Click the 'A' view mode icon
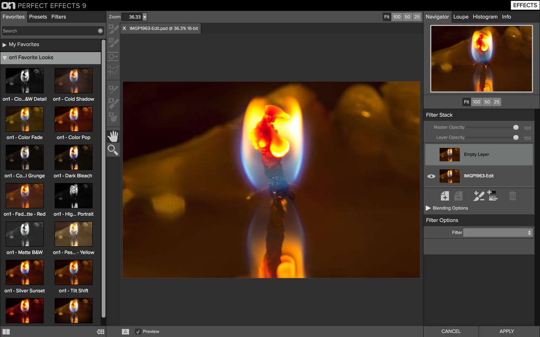540x337 pixels. [x=125, y=332]
